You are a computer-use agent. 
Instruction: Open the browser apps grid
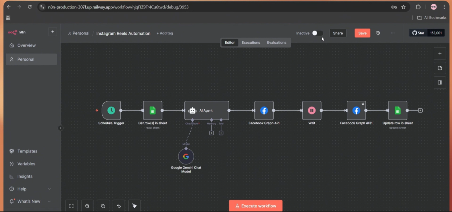tap(8, 18)
